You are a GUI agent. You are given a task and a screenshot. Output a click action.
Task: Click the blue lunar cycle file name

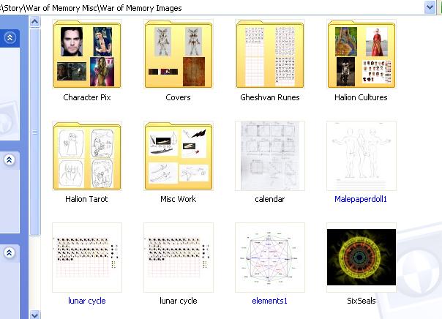coord(87,301)
